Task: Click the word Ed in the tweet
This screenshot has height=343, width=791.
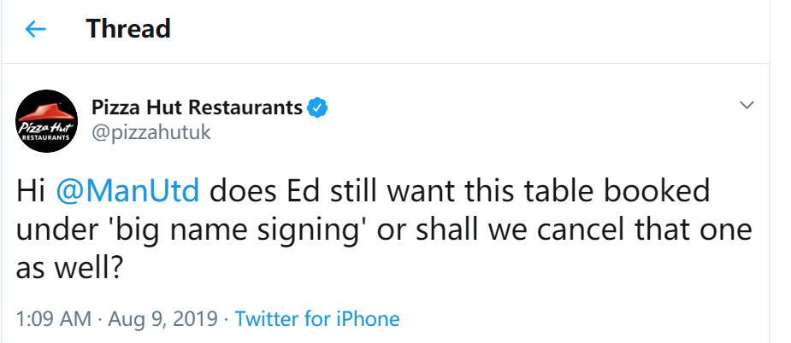Action: click(x=301, y=191)
